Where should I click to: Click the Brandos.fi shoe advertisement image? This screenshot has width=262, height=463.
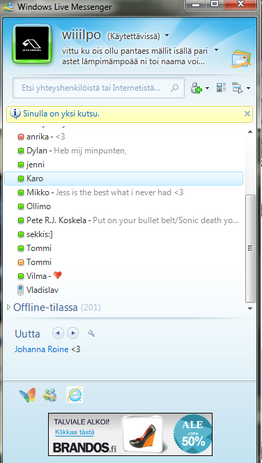pos(144,434)
